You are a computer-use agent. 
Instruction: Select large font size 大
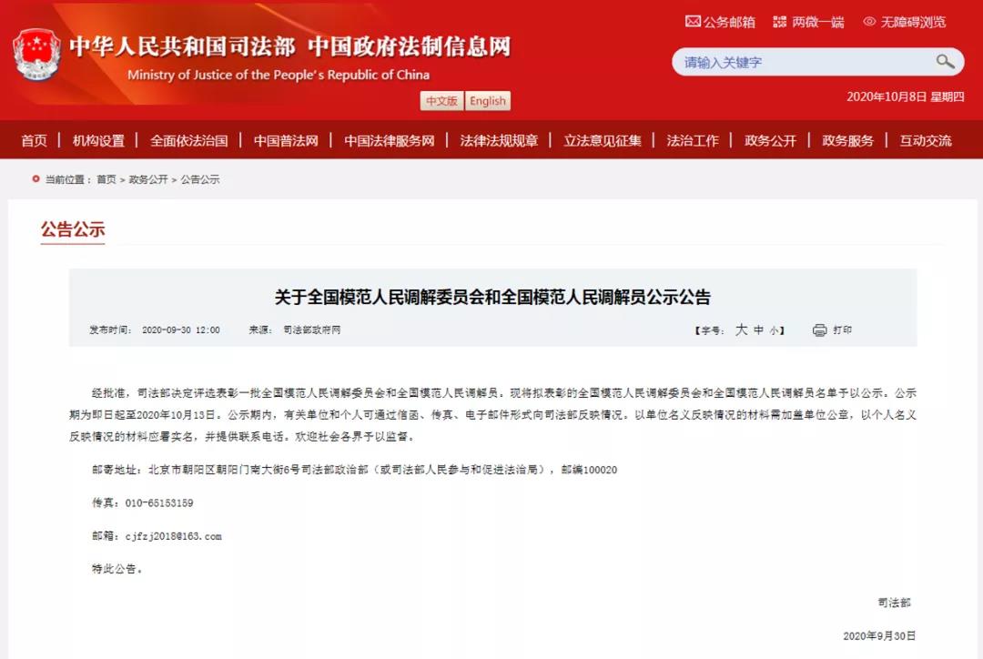741,329
